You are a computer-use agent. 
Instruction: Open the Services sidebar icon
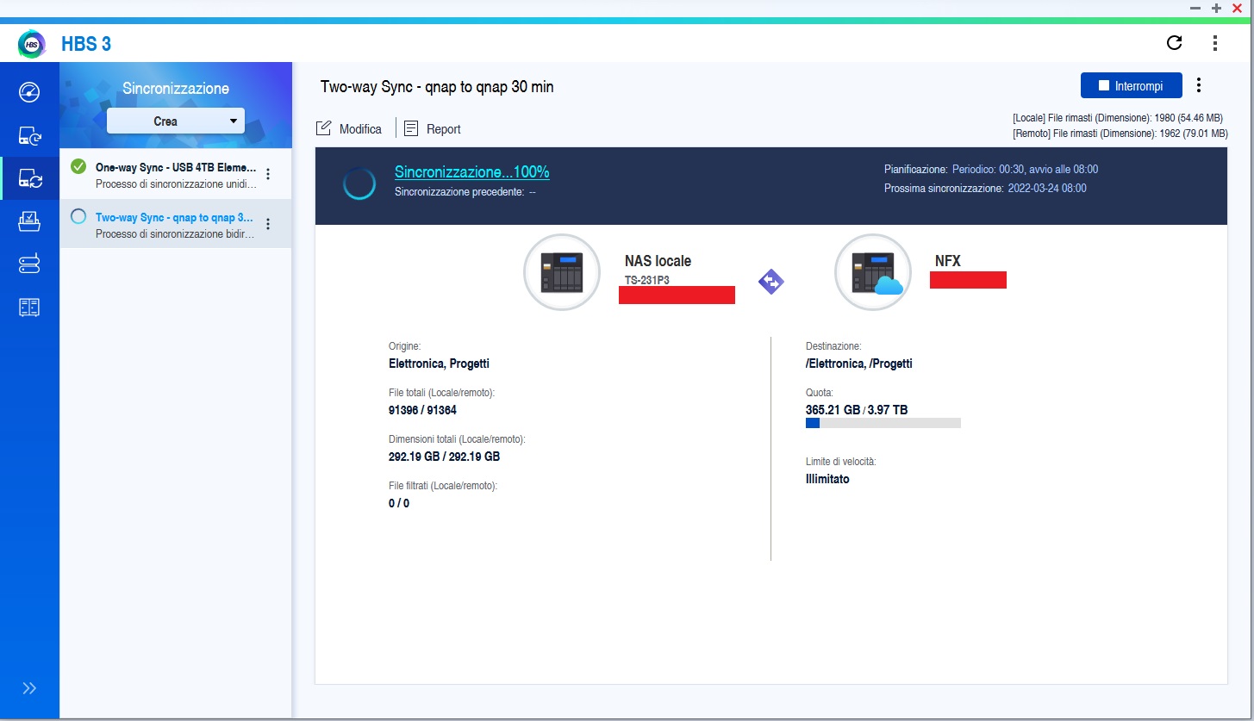(x=29, y=308)
